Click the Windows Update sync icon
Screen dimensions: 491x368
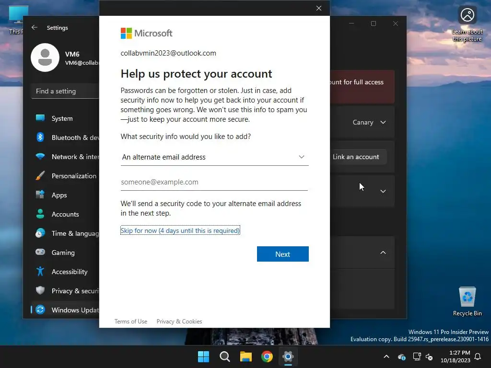pyautogui.click(x=40, y=310)
